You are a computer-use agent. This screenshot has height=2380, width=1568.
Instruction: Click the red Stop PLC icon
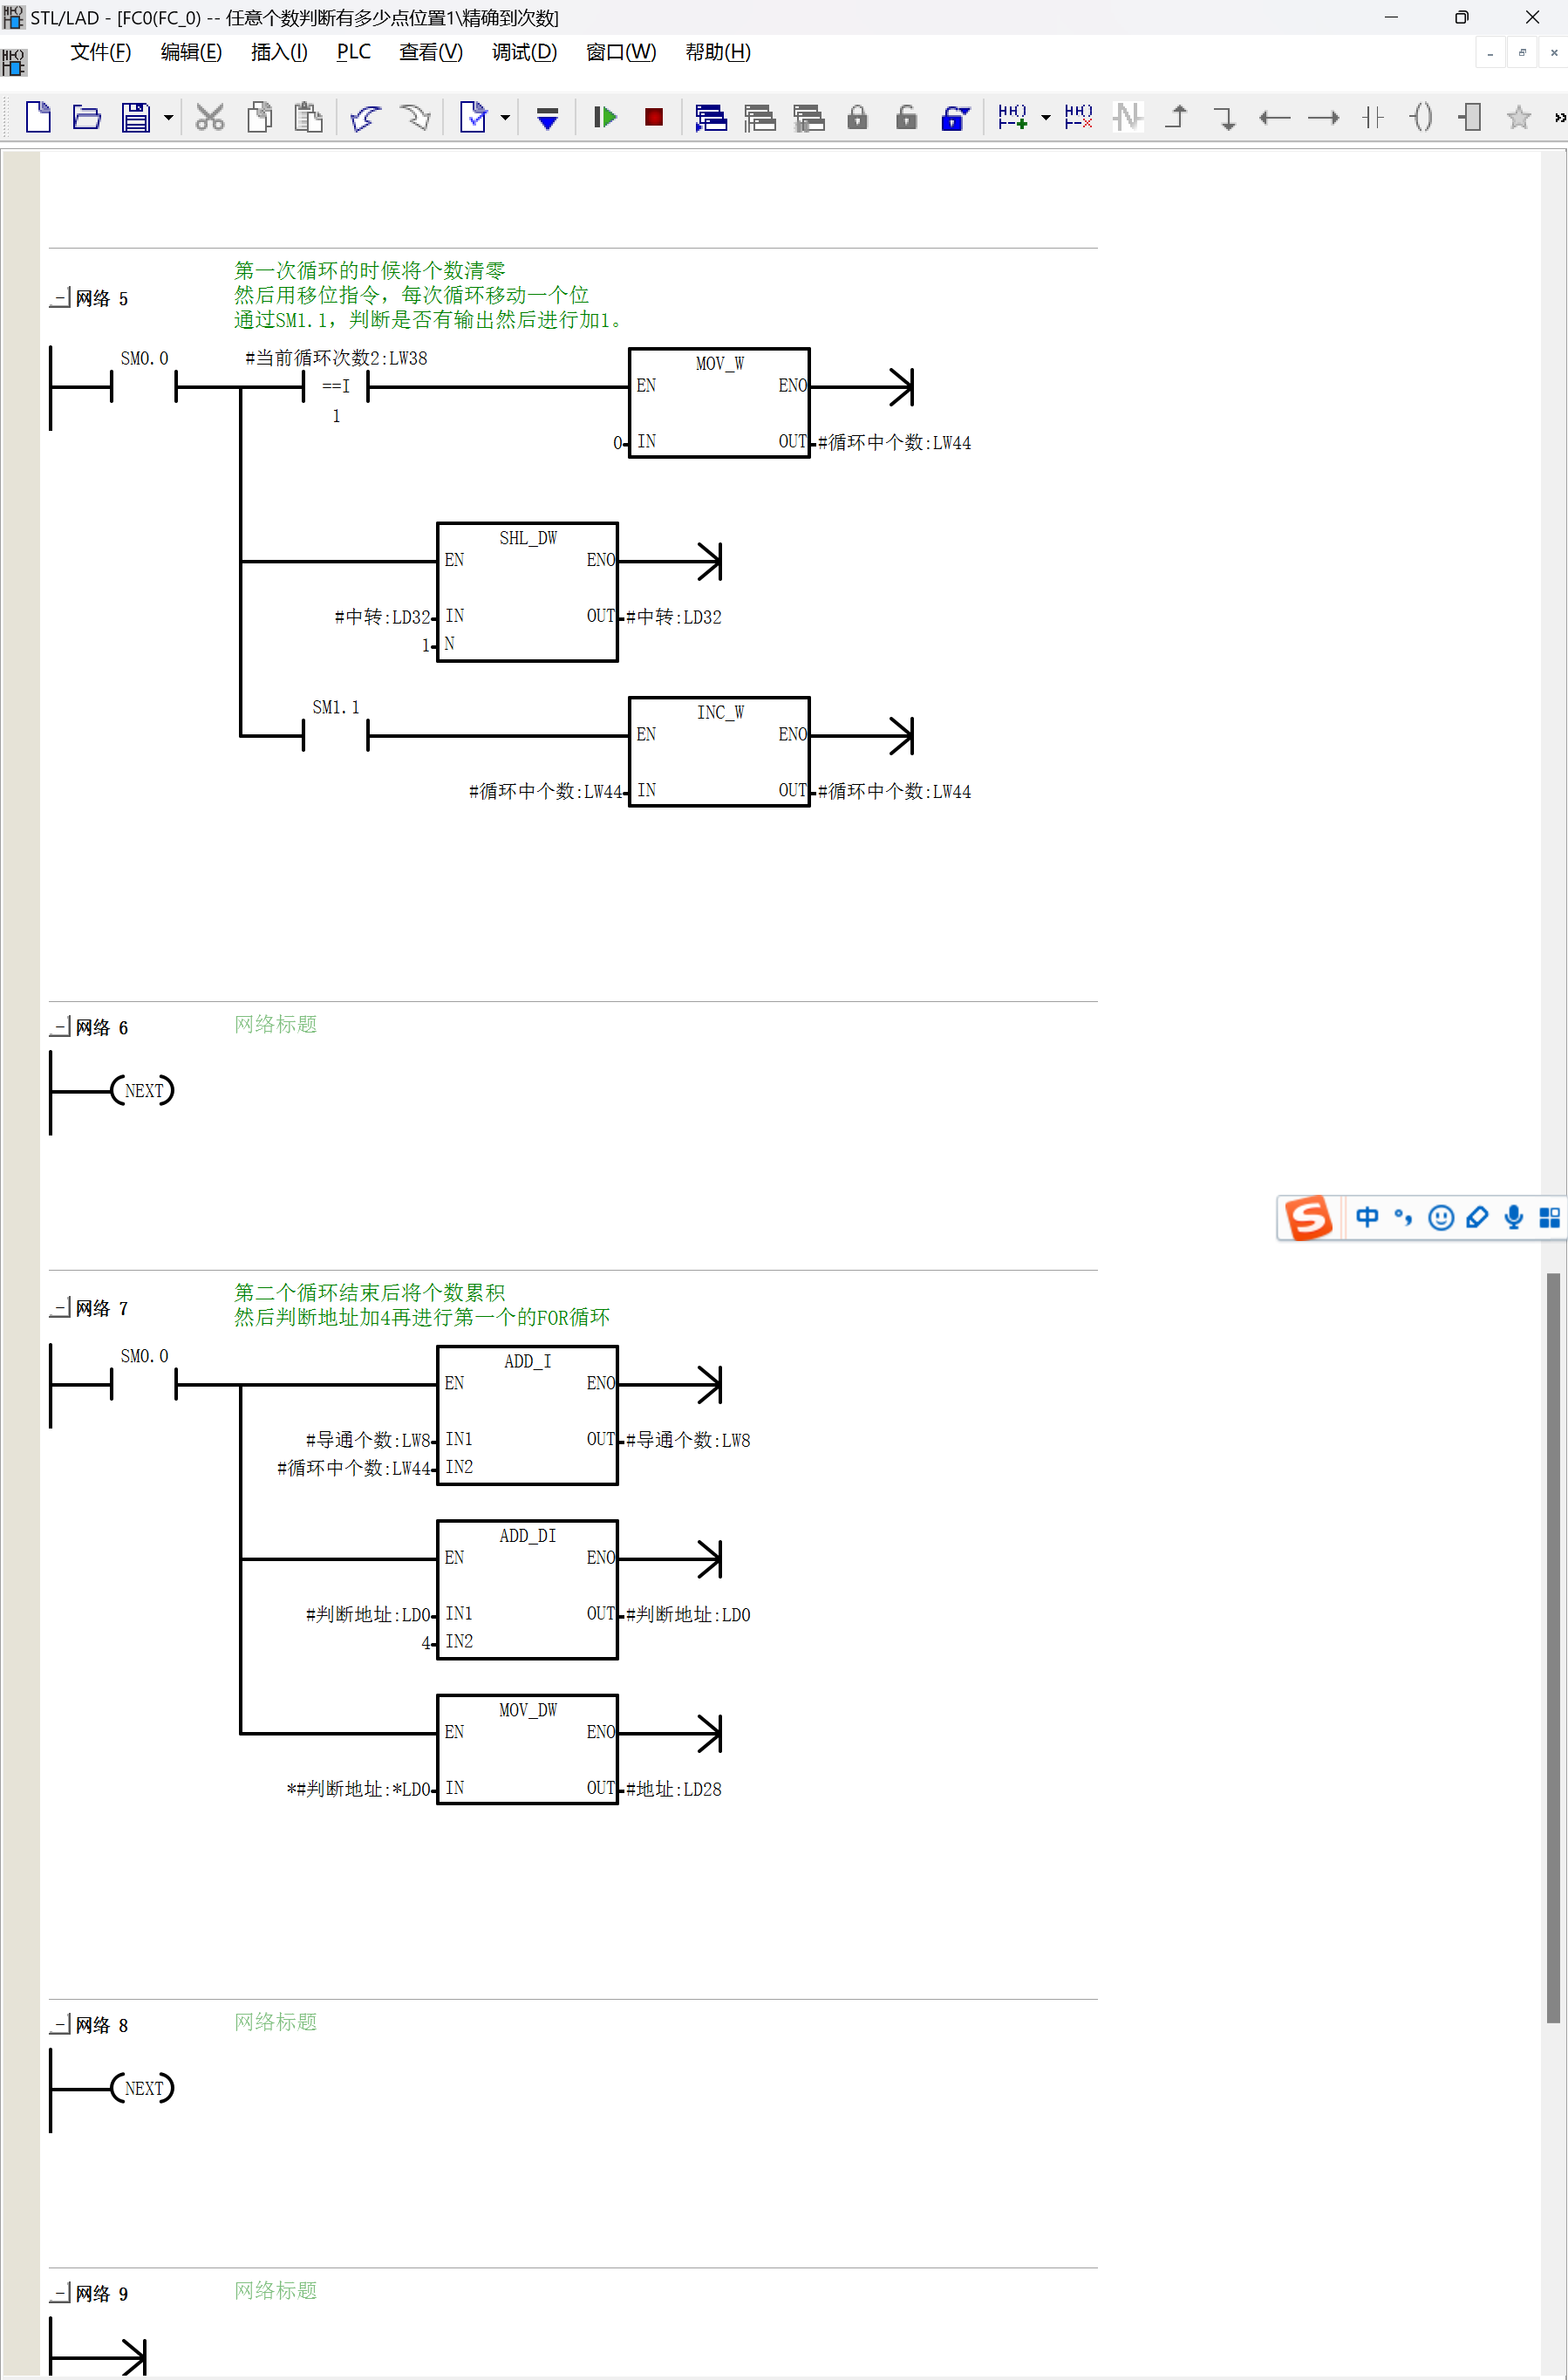(x=654, y=117)
